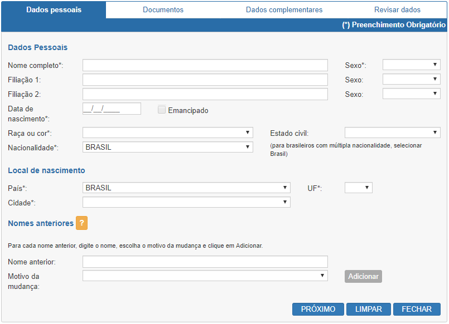This screenshot has height=324, width=449.
Task: Open the Sexo dropdown beside Nome completo
Action: coord(411,65)
